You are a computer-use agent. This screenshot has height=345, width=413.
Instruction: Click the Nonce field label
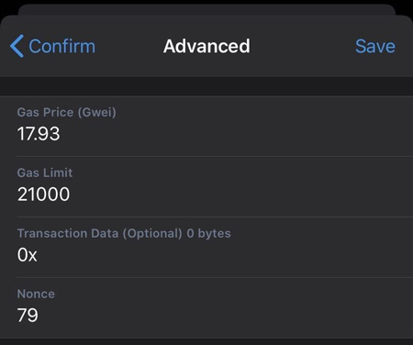[x=36, y=294]
